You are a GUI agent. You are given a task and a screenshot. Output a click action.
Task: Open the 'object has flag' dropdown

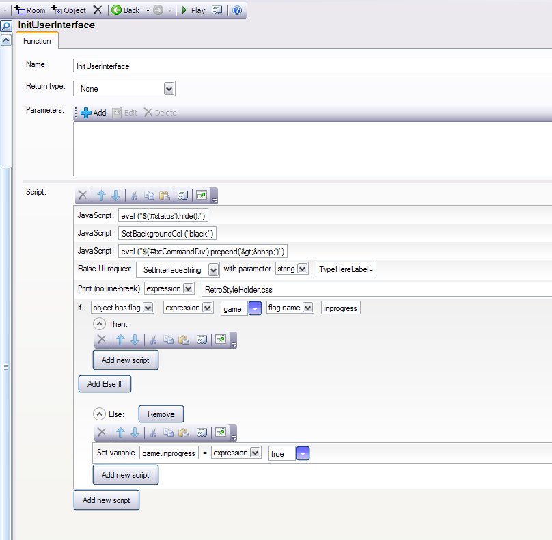click(x=148, y=308)
